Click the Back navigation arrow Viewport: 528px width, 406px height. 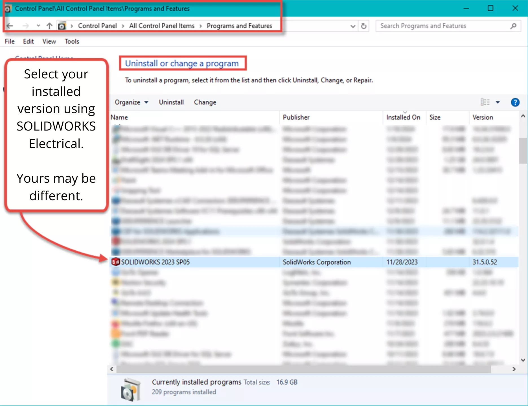10,26
